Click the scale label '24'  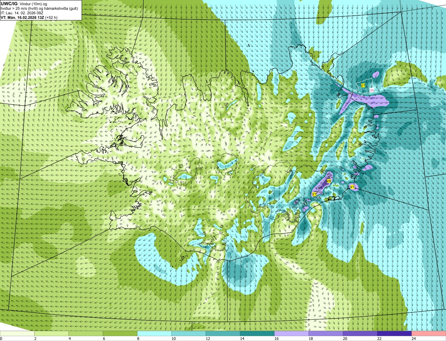point(413,338)
